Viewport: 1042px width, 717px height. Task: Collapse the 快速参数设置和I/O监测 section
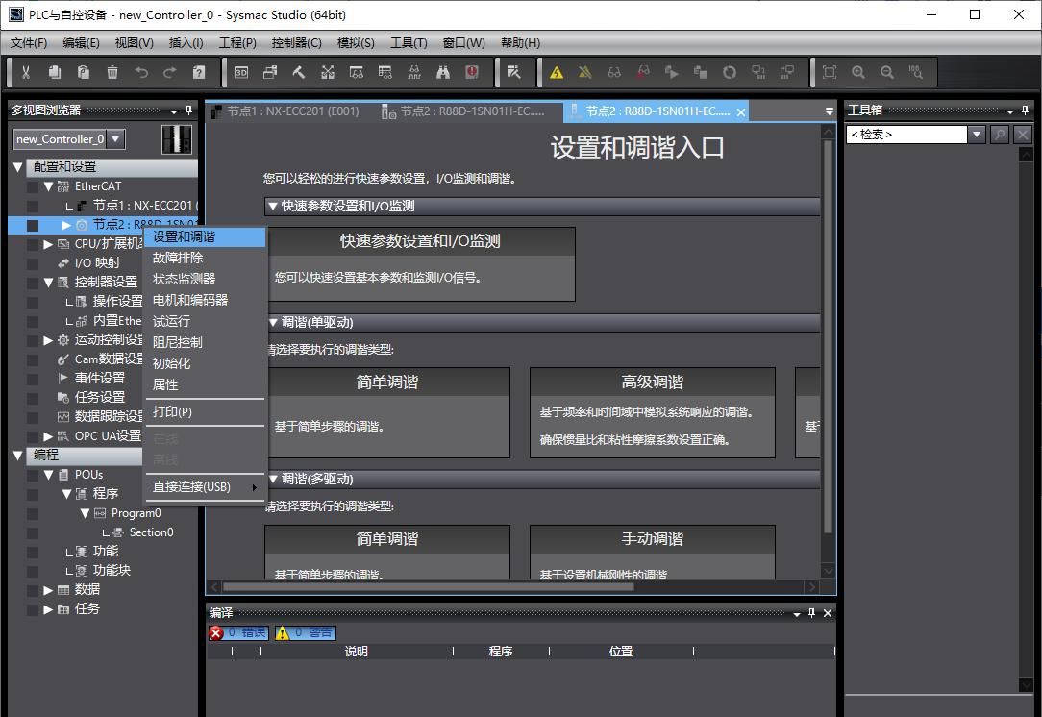273,207
